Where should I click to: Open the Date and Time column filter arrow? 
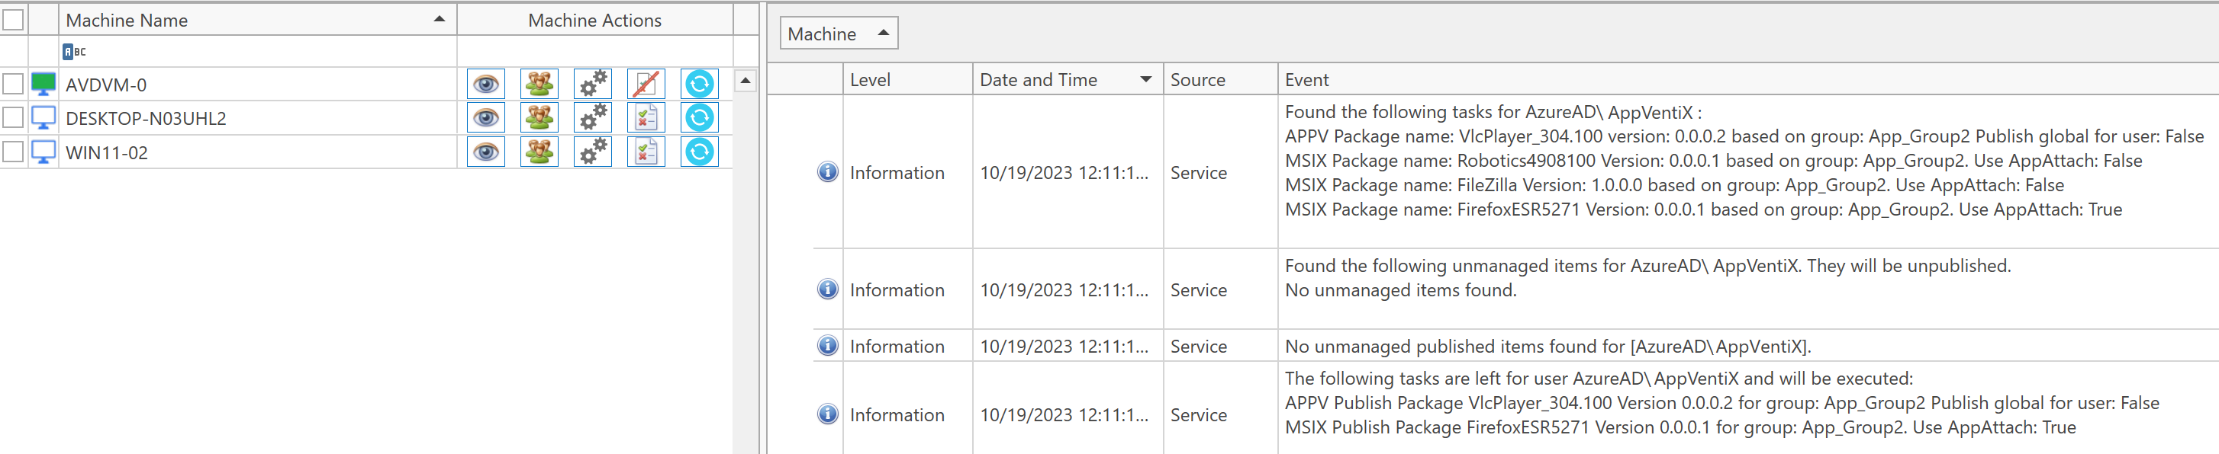1145,80
